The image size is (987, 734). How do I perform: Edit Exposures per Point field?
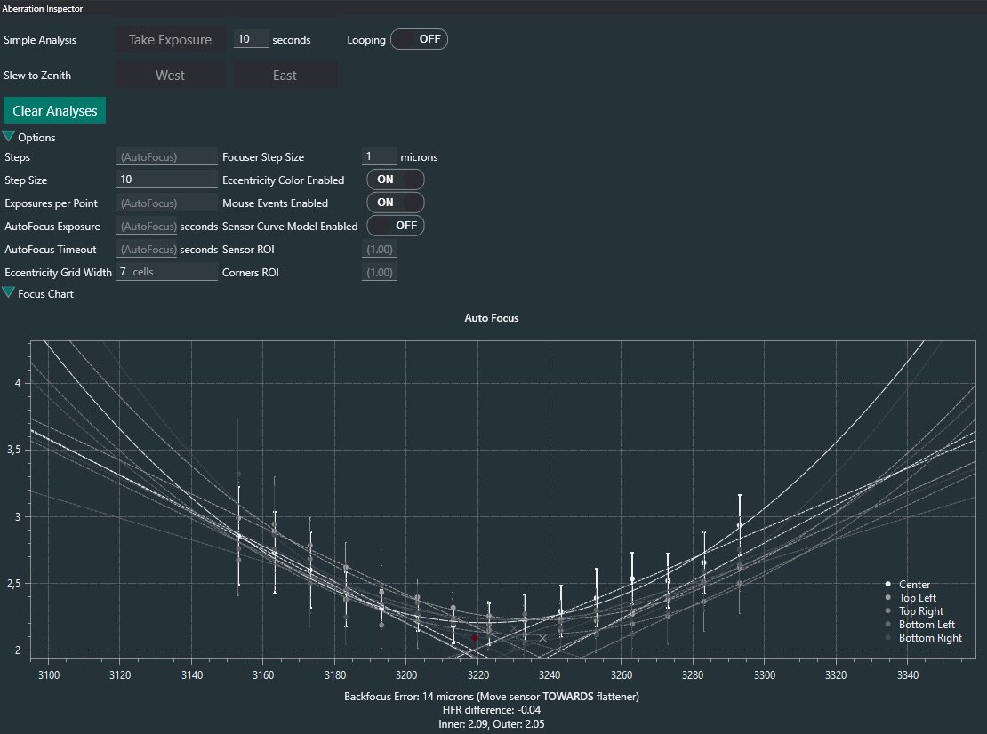pos(167,203)
